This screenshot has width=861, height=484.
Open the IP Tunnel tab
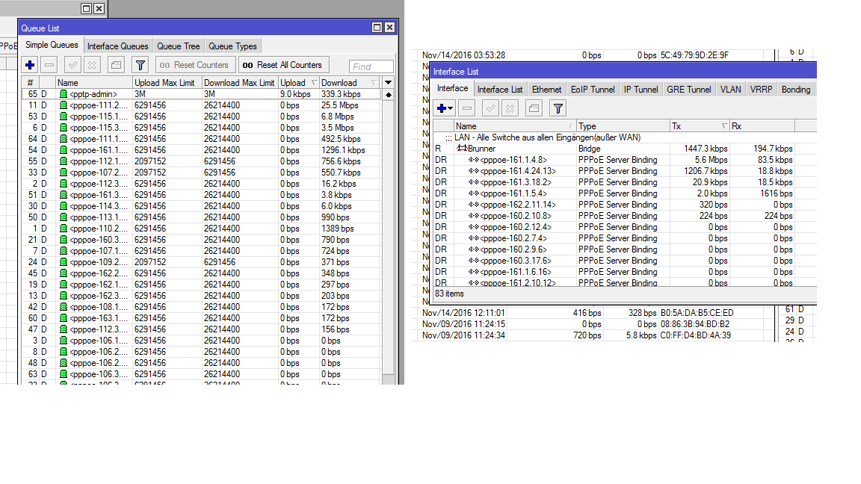click(x=641, y=90)
